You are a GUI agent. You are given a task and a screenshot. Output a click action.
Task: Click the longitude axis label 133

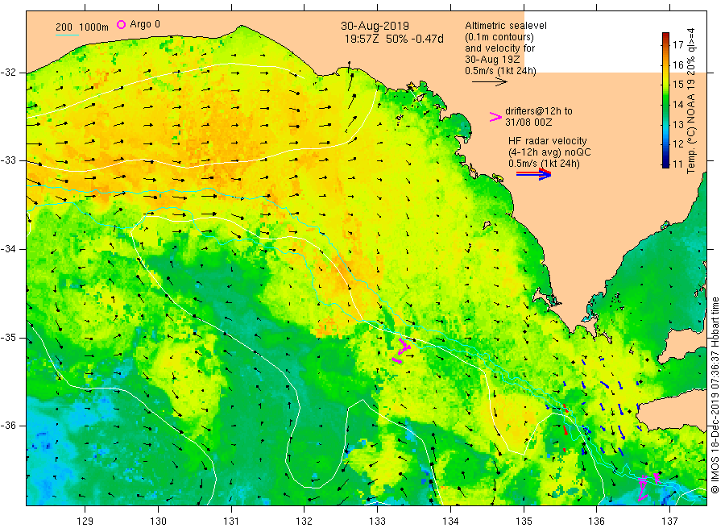(377, 521)
